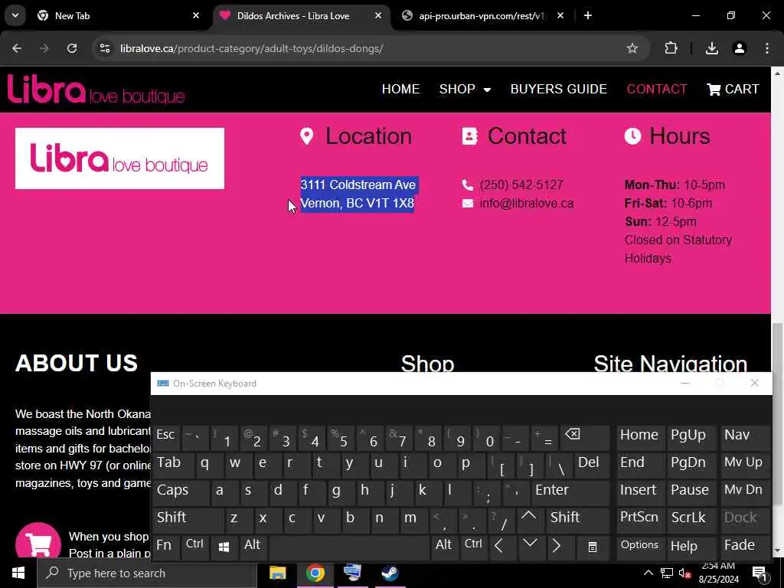Open File Explorer from taskbar
784x588 pixels.
pos(277,573)
